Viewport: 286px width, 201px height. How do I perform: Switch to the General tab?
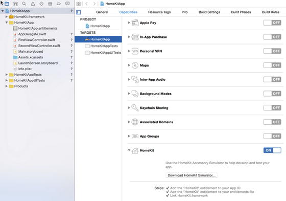coord(102,12)
